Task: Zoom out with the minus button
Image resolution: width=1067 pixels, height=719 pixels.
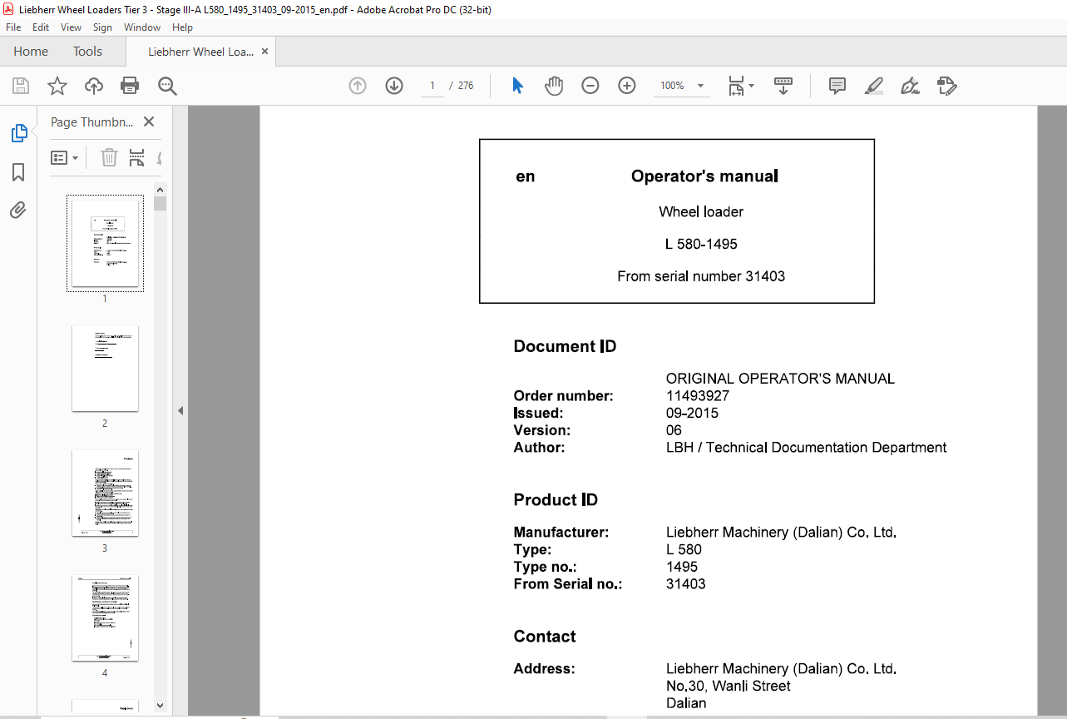Action: (590, 86)
